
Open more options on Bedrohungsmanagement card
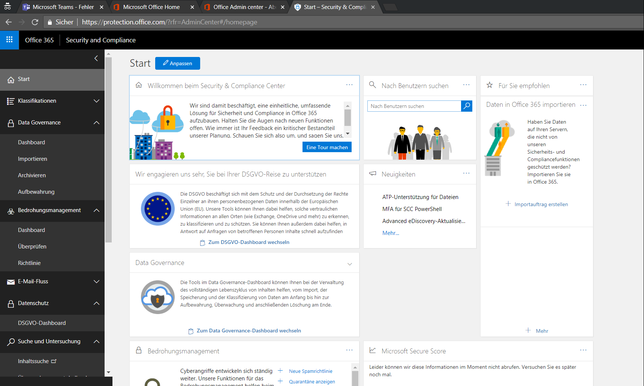(x=349, y=350)
